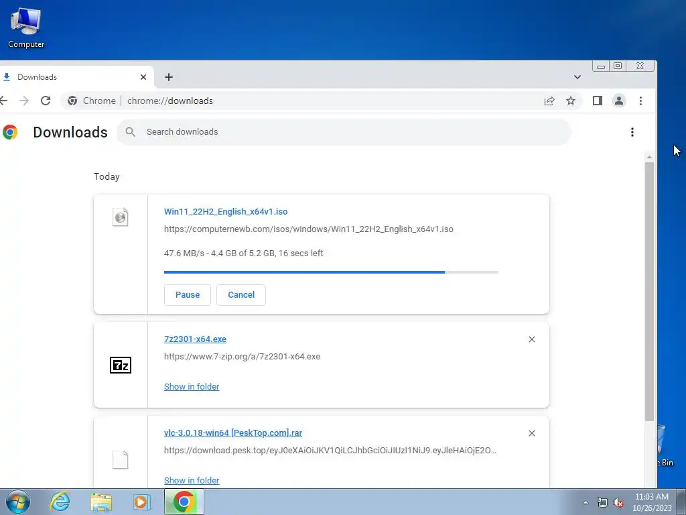Image resolution: width=686 pixels, height=515 pixels.
Task: Remove 7z2301-x64.exe from the list
Action: pos(531,339)
